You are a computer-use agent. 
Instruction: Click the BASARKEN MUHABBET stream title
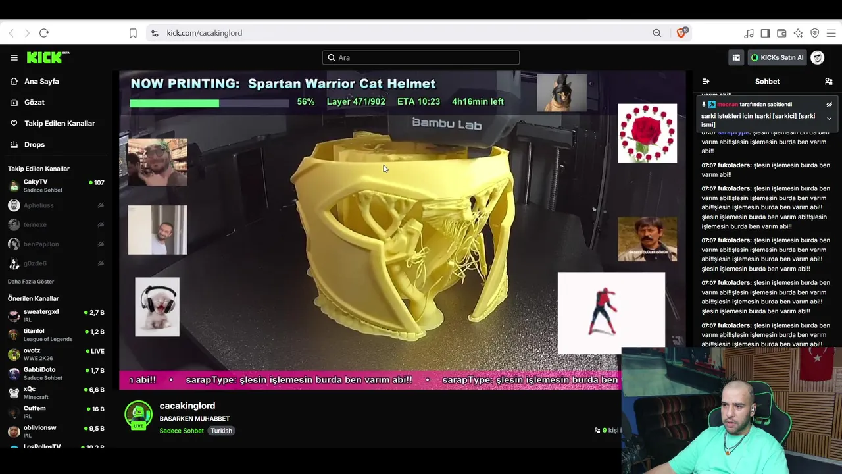click(195, 419)
